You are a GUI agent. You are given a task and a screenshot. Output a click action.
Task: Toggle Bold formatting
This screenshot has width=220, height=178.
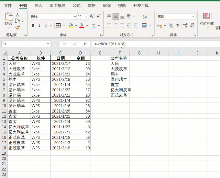coord(33,25)
